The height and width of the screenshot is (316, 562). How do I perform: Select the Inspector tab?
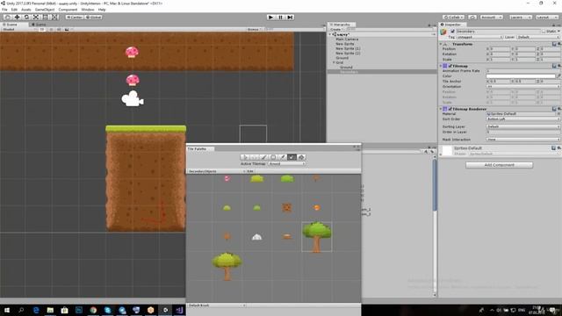[x=453, y=25]
